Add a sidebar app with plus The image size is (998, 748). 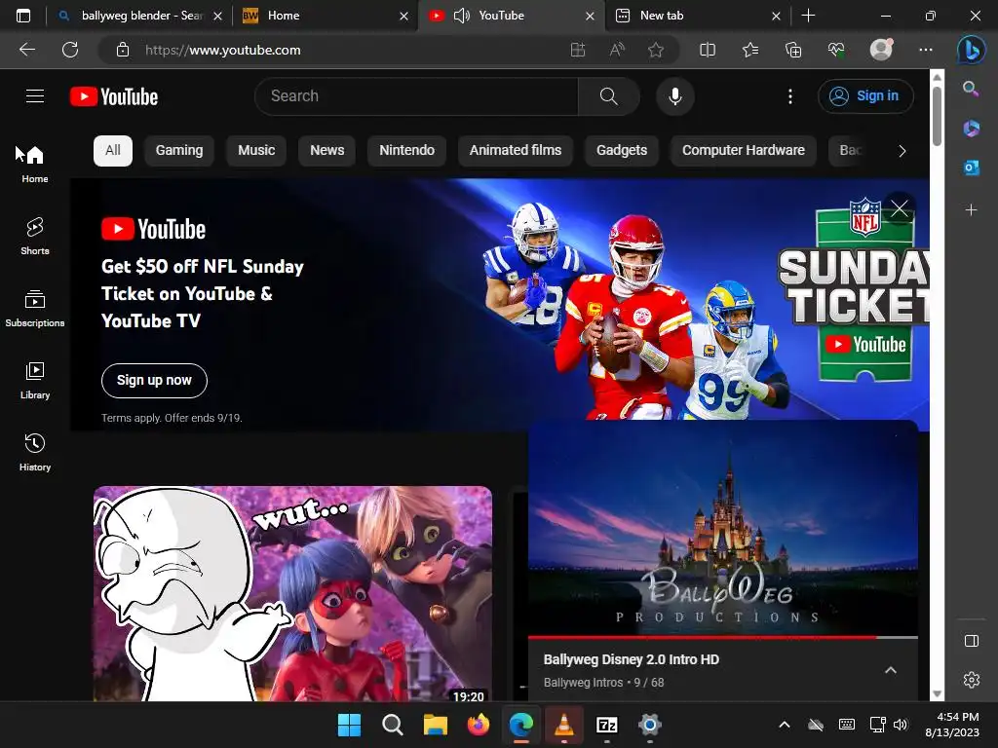(x=971, y=209)
